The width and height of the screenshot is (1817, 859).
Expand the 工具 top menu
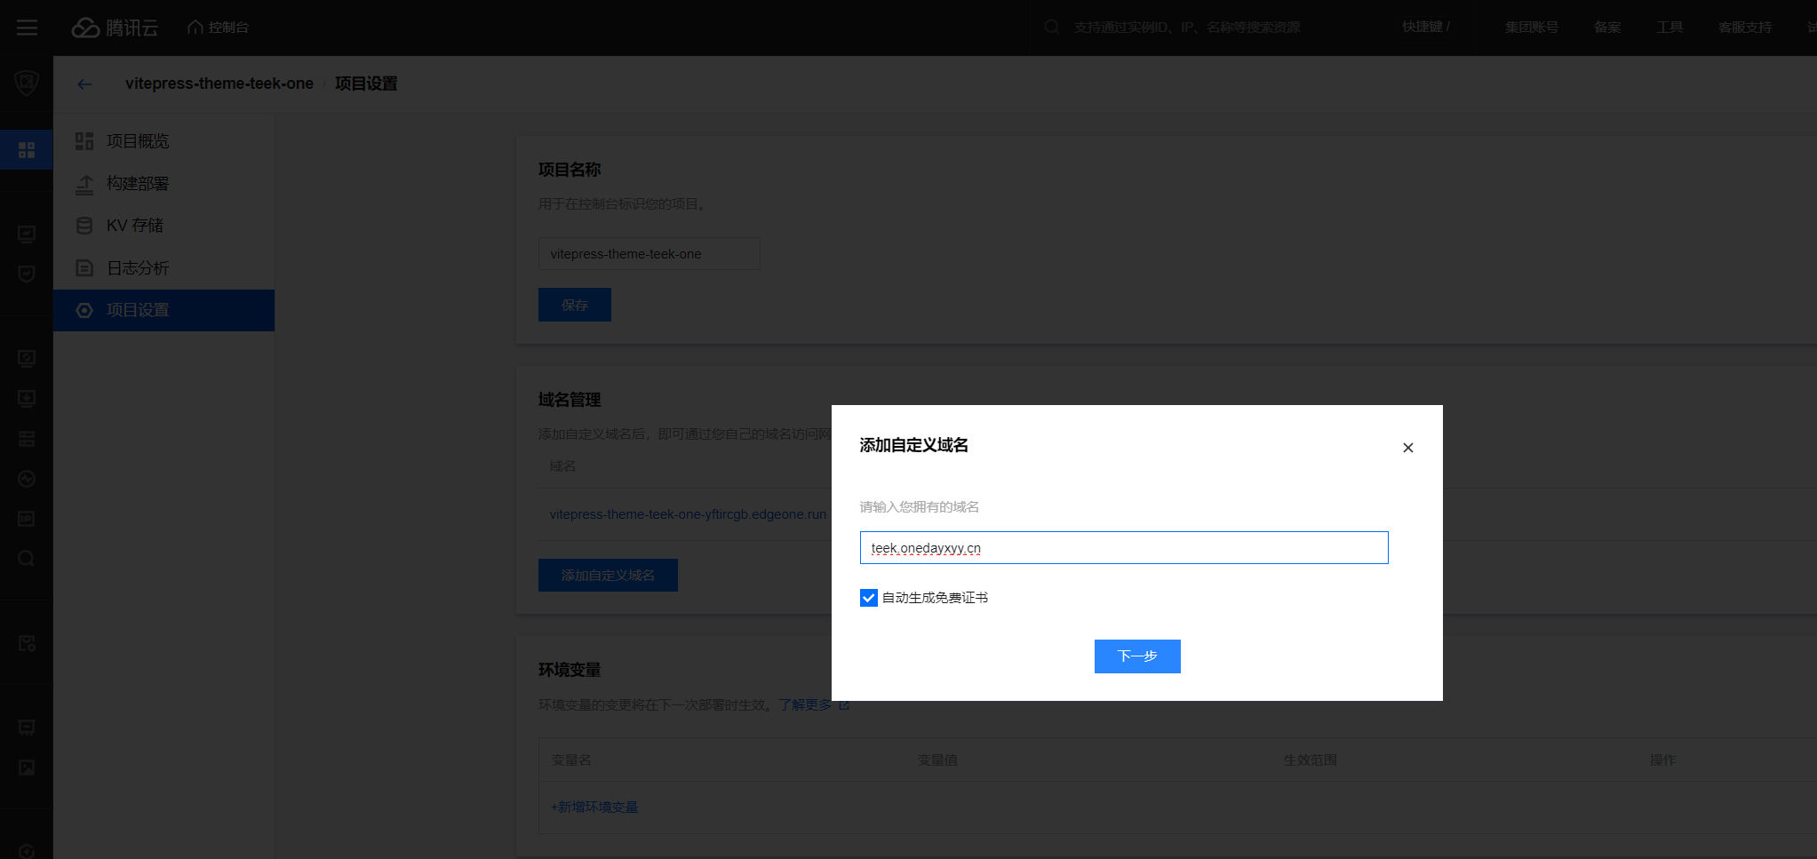(x=1669, y=28)
